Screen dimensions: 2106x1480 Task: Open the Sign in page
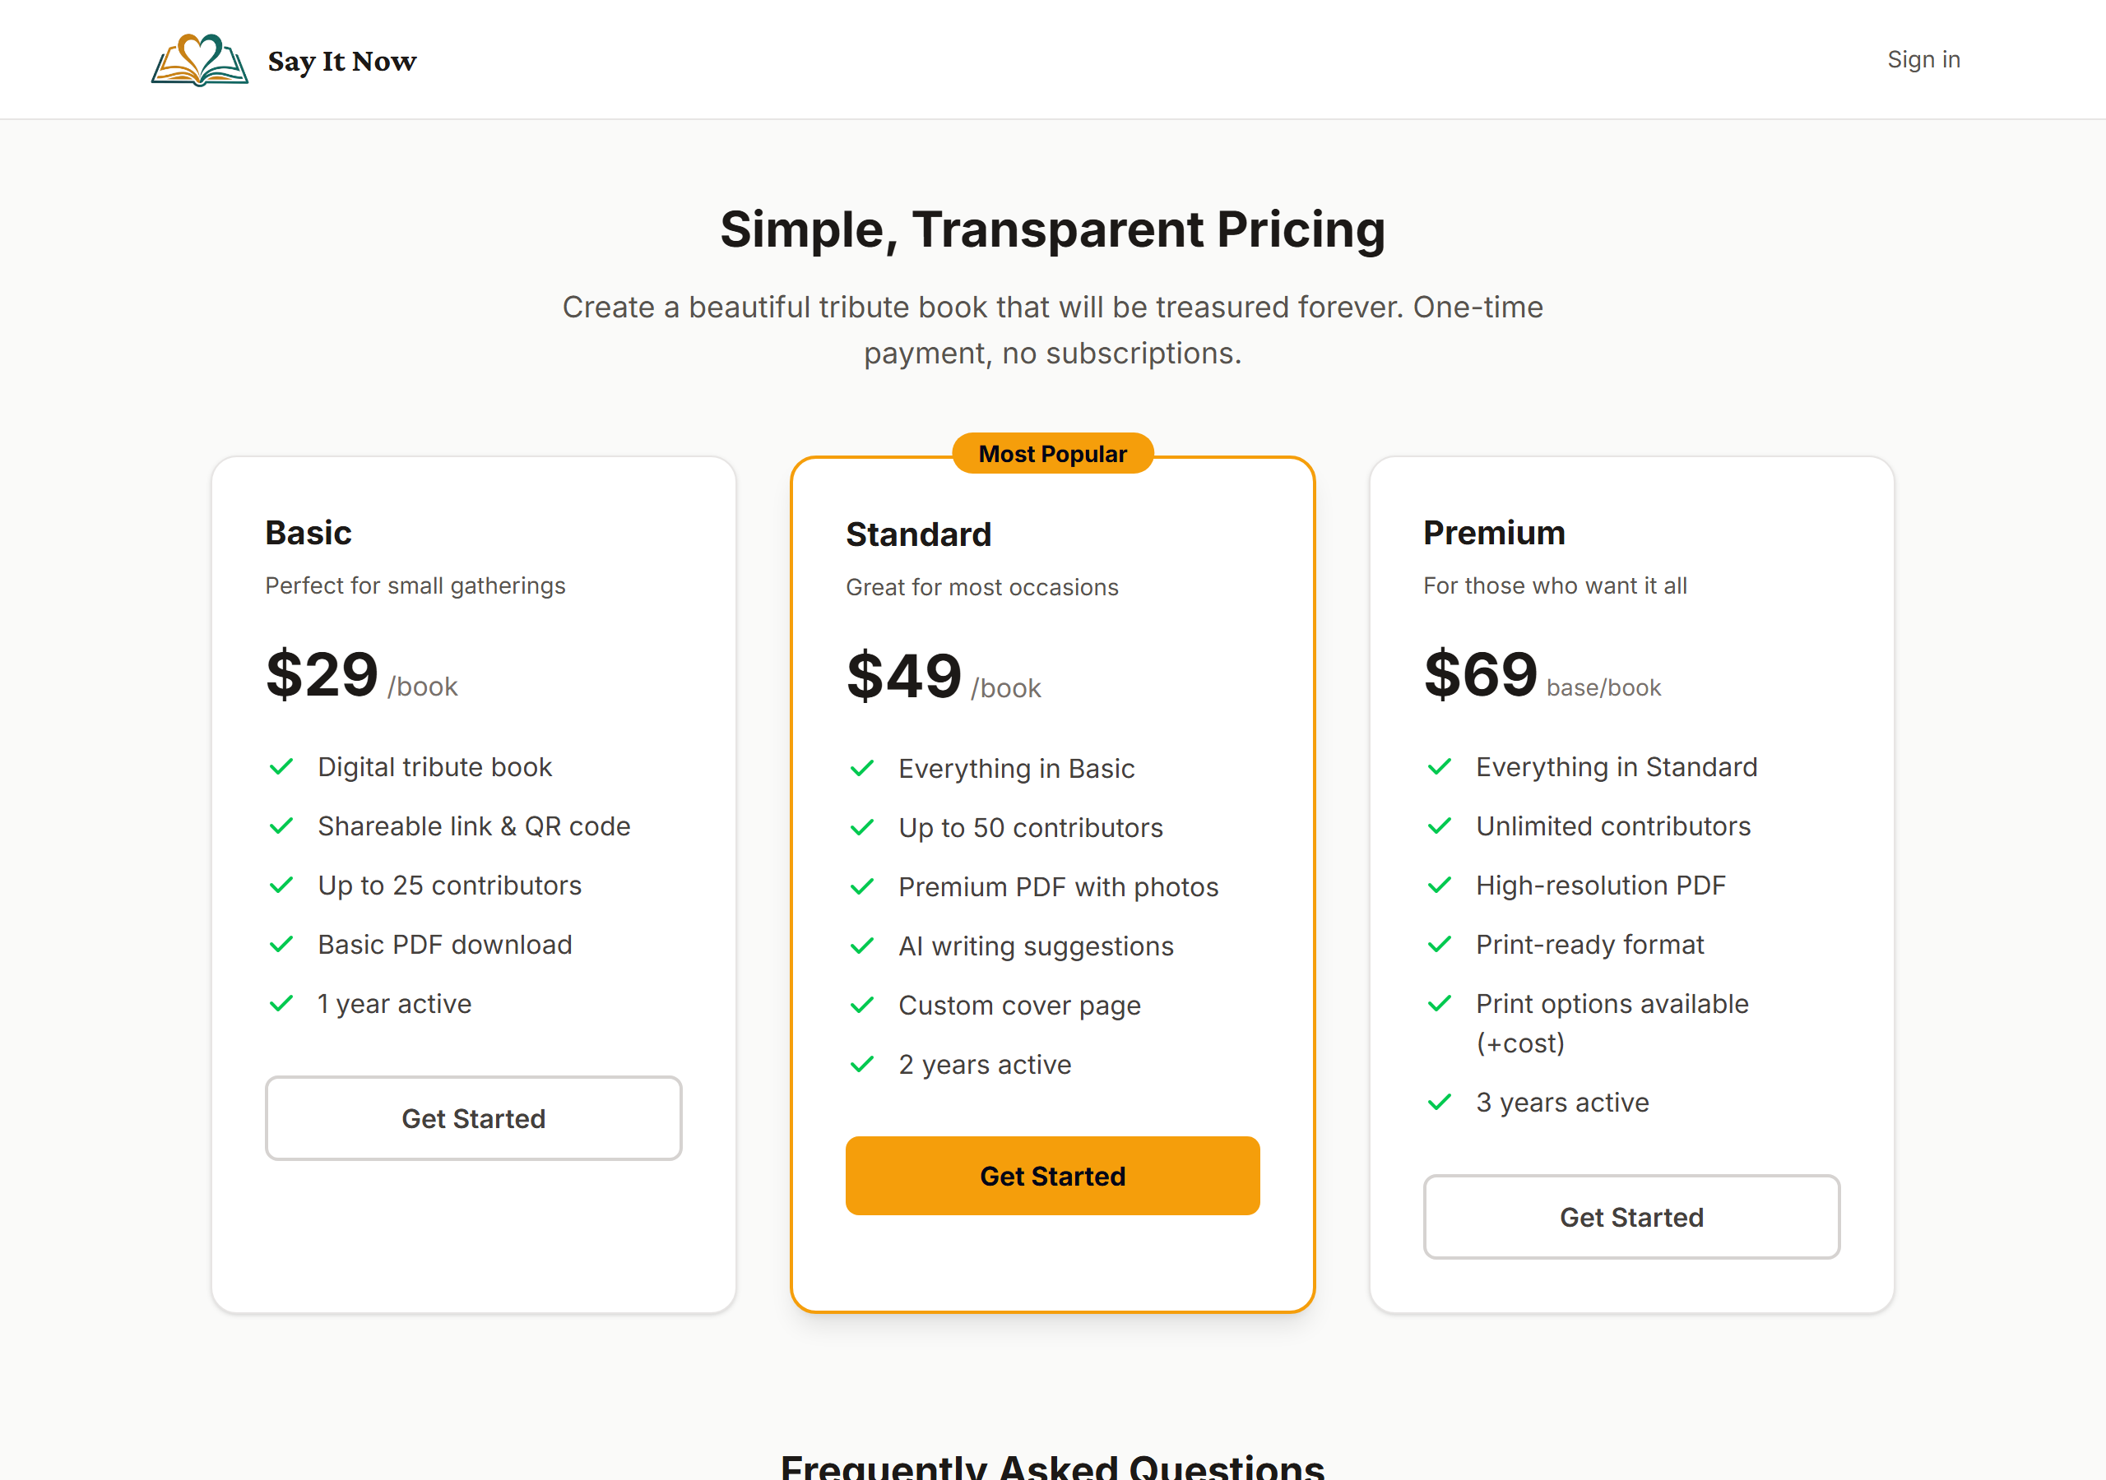pos(1923,58)
